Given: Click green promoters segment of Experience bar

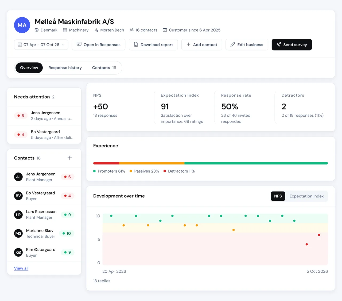Looking at the screenshot, I should pos(256,163).
